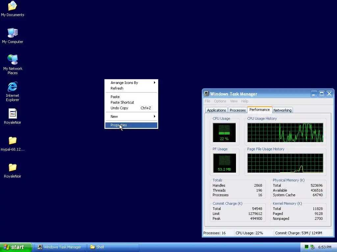
Task: Click the Totals Processes value 16
Action: pyautogui.click(x=260, y=195)
